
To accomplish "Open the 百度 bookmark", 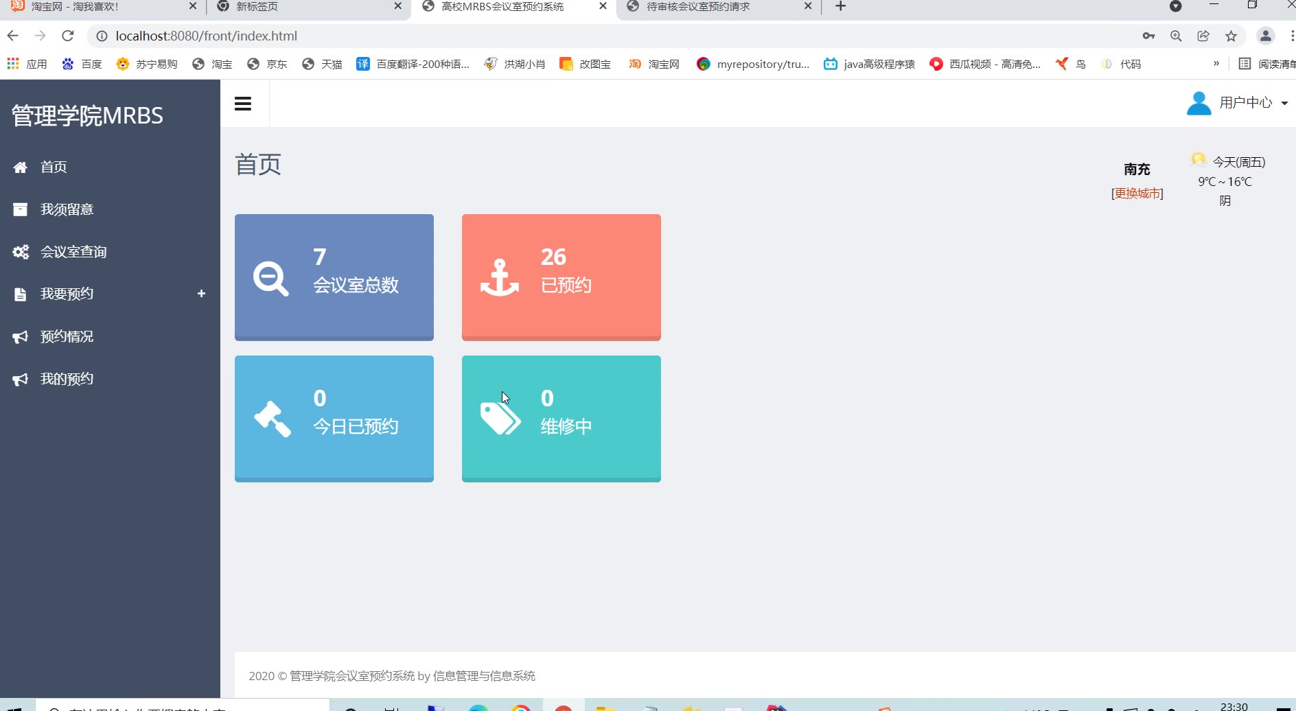I will [x=82, y=64].
